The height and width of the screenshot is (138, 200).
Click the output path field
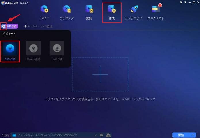coord(56,135)
